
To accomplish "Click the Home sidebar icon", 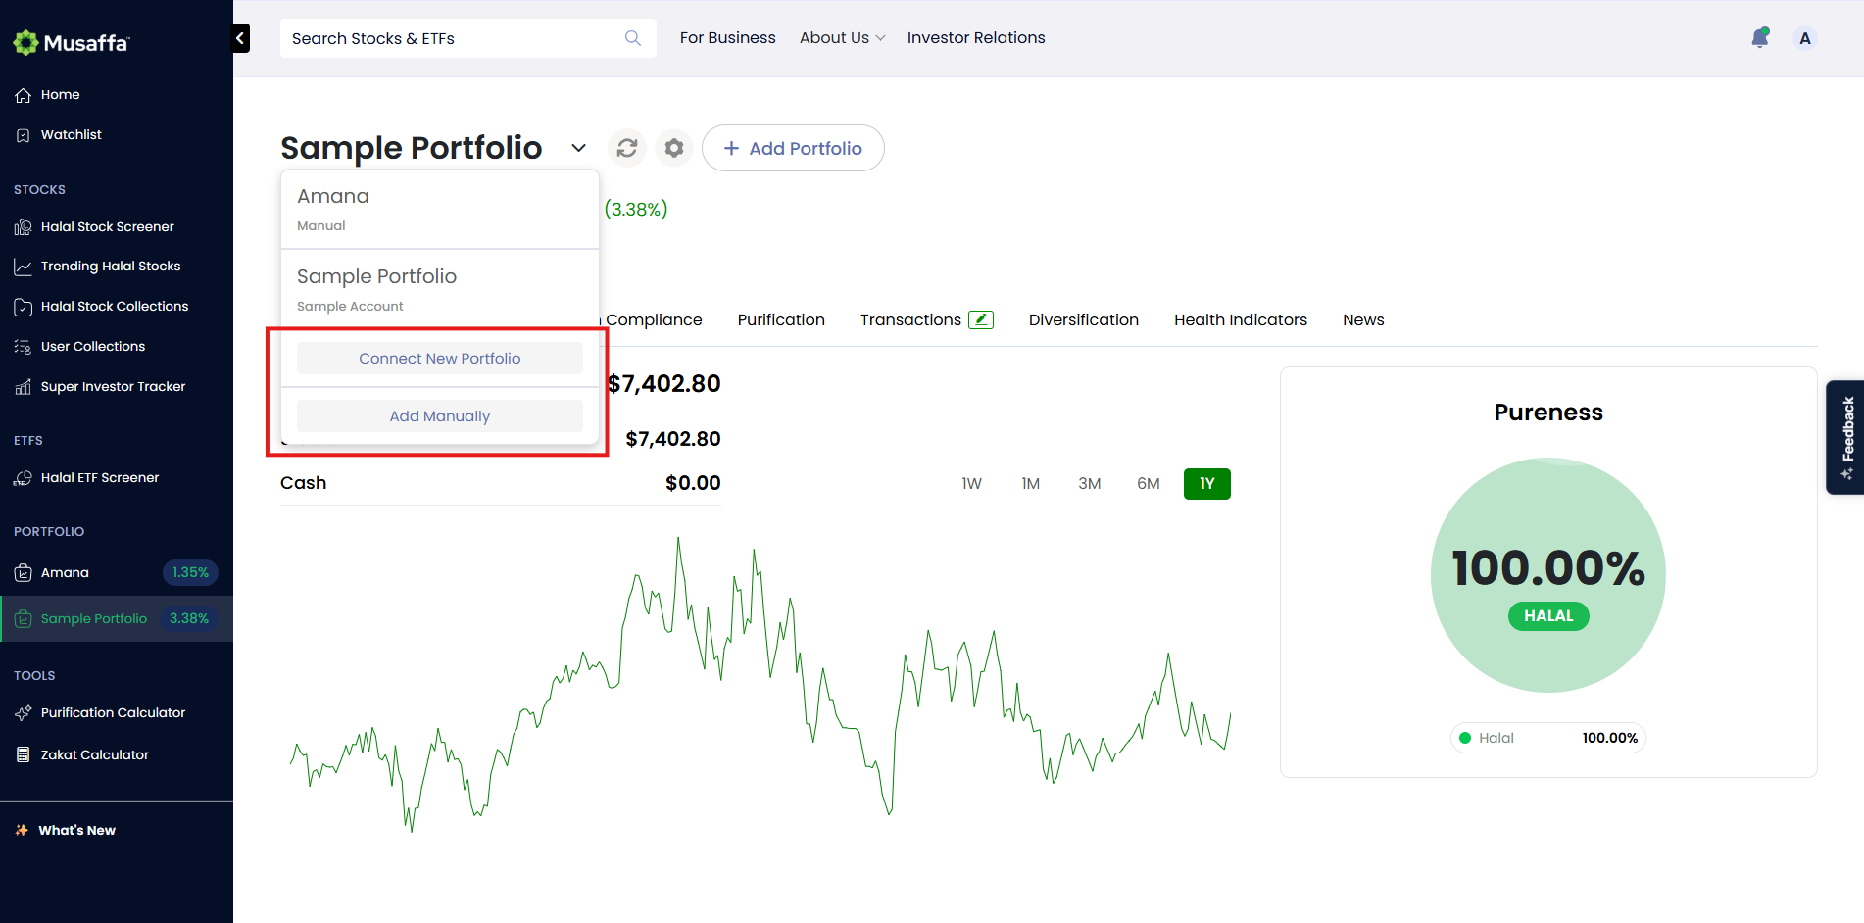I will click(x=24, y=95).
